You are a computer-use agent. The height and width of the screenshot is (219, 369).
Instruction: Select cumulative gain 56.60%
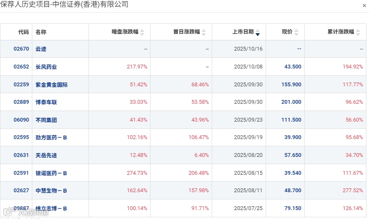pos(354,119)
